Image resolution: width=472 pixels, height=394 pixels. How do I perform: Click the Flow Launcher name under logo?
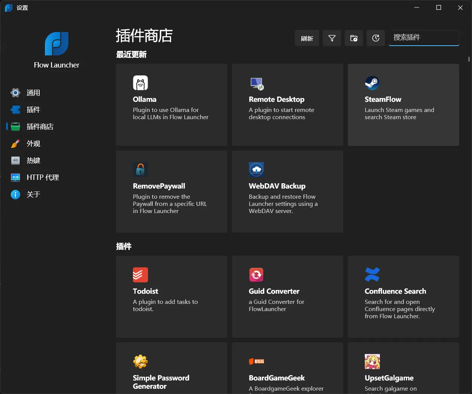[57, 65]
